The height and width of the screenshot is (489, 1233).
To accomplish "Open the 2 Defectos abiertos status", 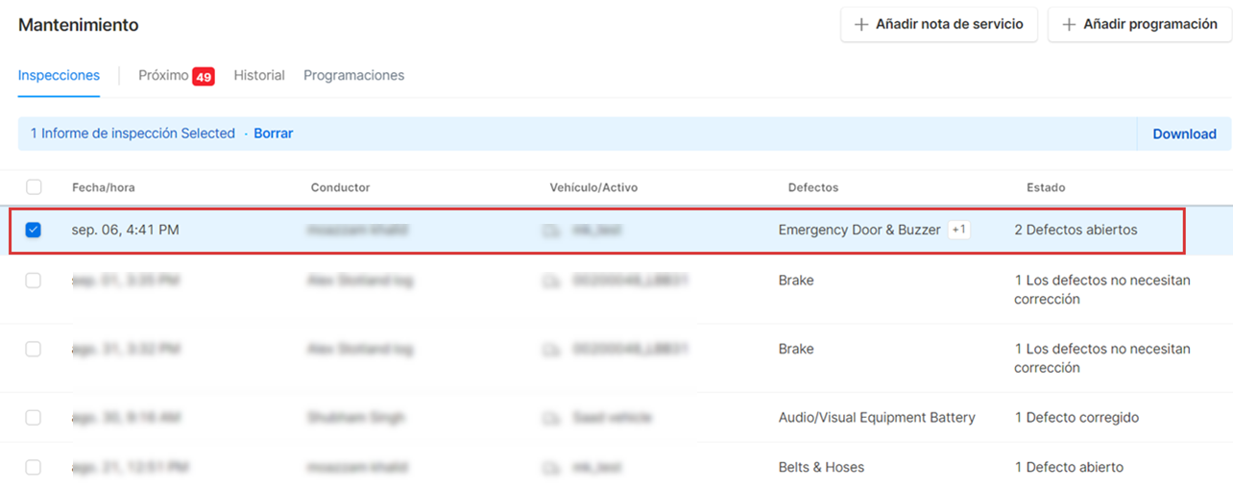I will coord(1076,230).
